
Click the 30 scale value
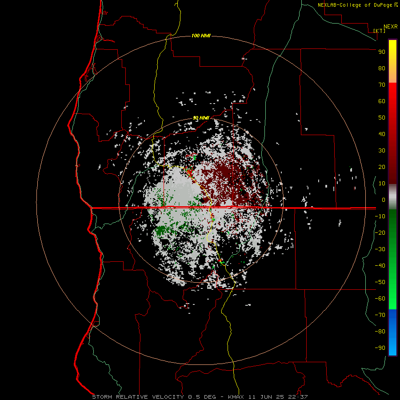tap(382, 151)
